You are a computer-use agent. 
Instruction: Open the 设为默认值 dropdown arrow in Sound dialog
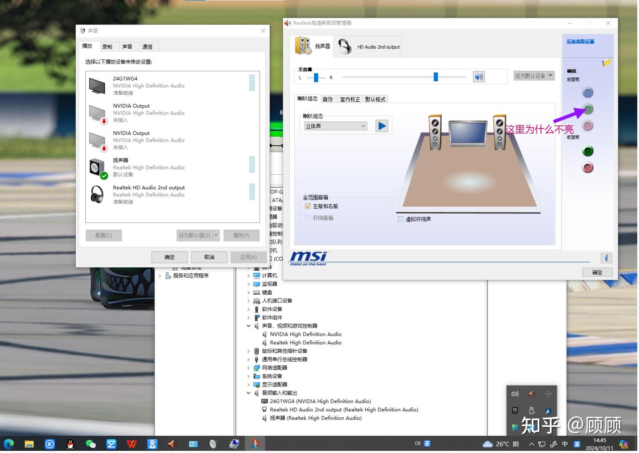pos(216,235)
